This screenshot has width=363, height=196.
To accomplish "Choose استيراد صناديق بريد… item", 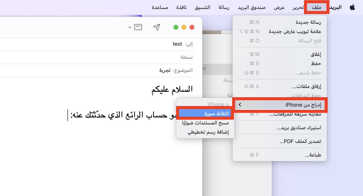I will (x=280, y=128).
